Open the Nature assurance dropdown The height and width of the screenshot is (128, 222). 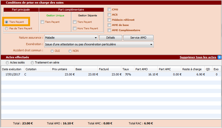[x=71, y=38]
